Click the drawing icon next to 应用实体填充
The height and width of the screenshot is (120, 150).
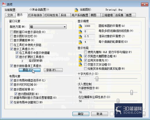(x=80, y=60)
